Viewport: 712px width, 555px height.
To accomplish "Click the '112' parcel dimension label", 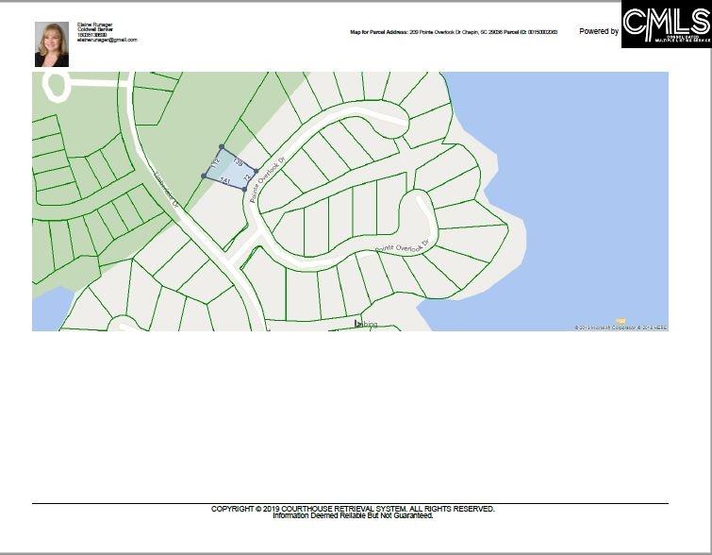I will (x=215, y=164).
